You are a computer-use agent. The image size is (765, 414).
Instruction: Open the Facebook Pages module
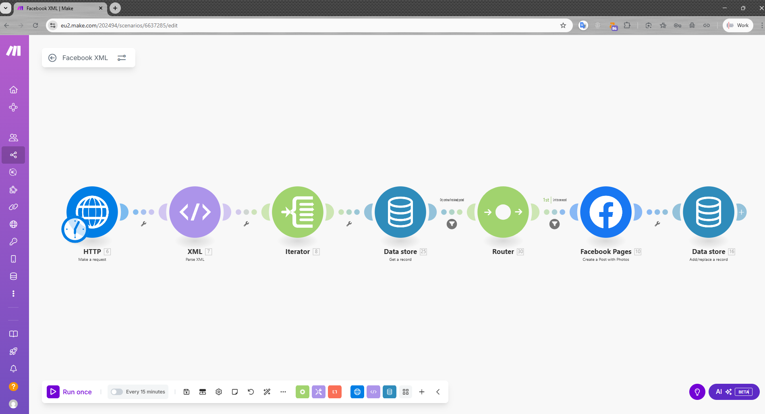click(x=606, y=212)
